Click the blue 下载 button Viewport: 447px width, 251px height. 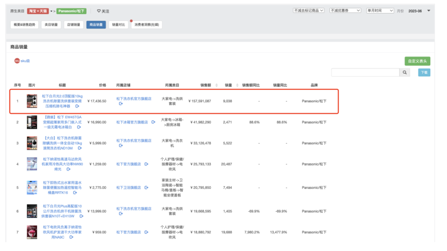[x=424, y=73]
